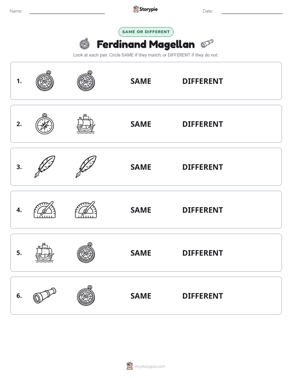Click the left protractor icon in row 4
The height and width of the screenshot is (378, 292).
45,210
